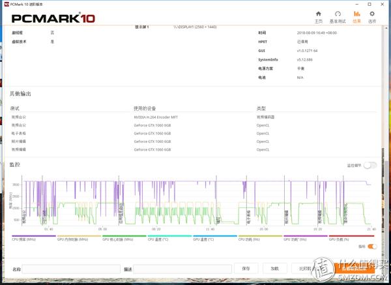
Task: Select the NVIDIA H.264 Encoder MFT cell
Action: pos(156,117)
